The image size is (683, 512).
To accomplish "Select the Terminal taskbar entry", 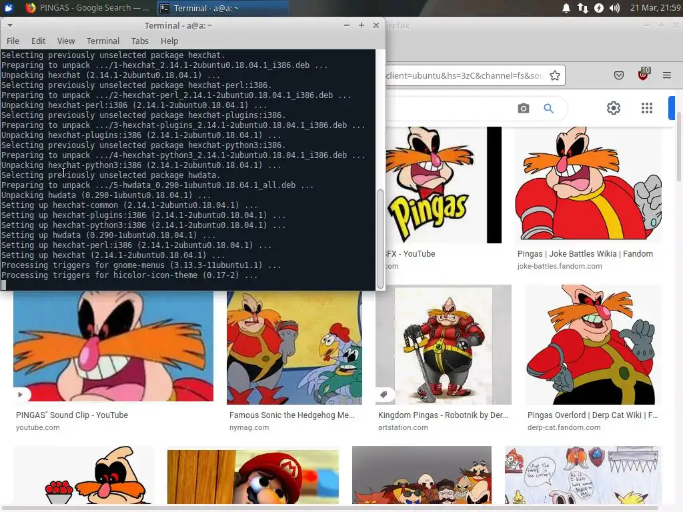I will (x=222, y=8).
